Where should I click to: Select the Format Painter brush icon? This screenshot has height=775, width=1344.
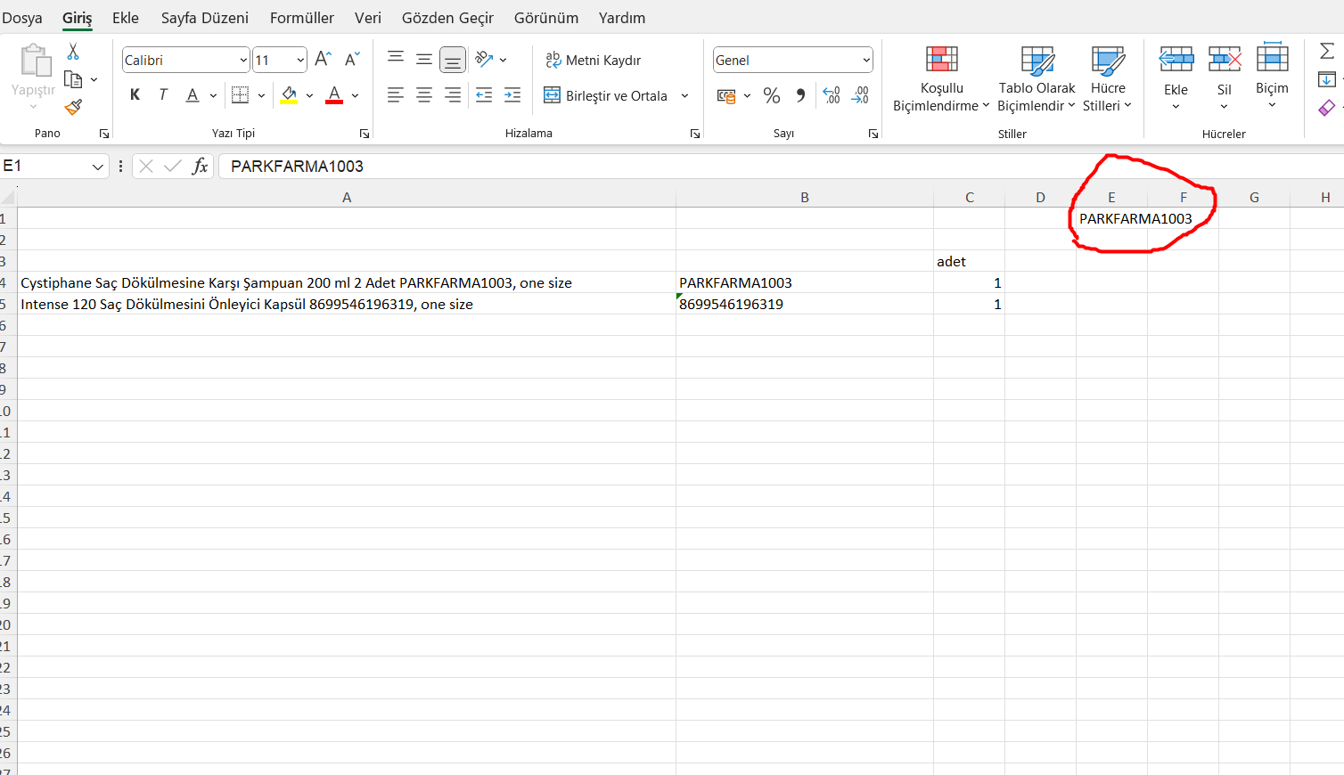tap(73, 108)
